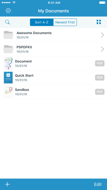Tap the magnifying glass search icon
Screen dimensions: 107x190
(x=7, y=22)
